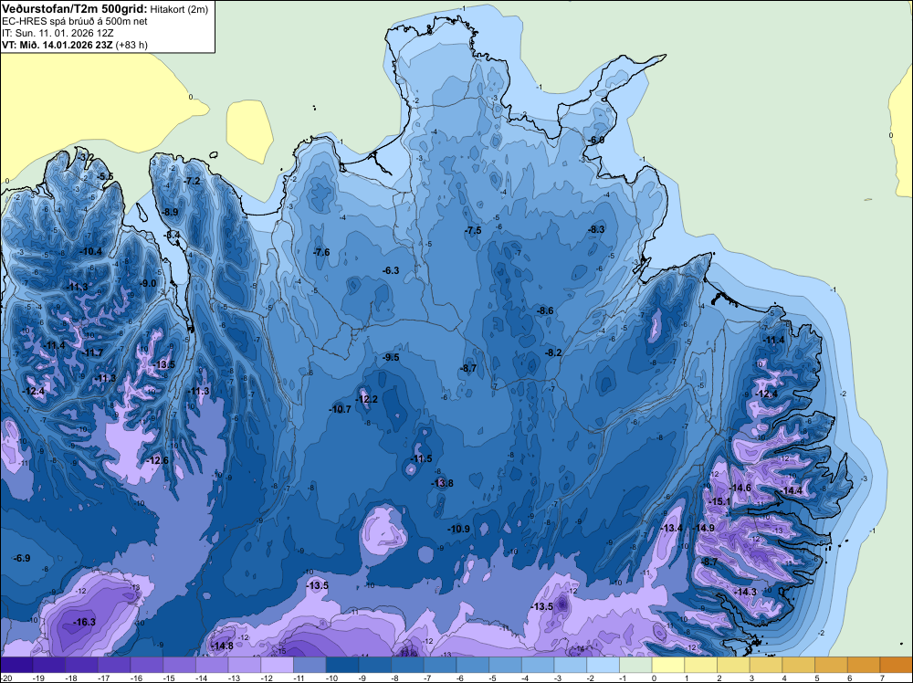Select the -12.6 temperature value
913x683 pixels.
point(157,460)
